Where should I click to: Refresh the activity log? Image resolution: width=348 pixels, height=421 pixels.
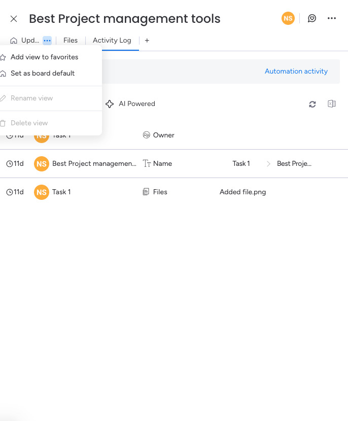pos(312,103)
